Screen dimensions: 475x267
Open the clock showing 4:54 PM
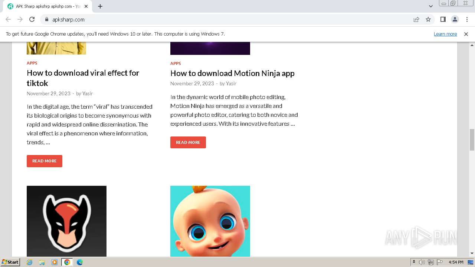click(456, 262)
